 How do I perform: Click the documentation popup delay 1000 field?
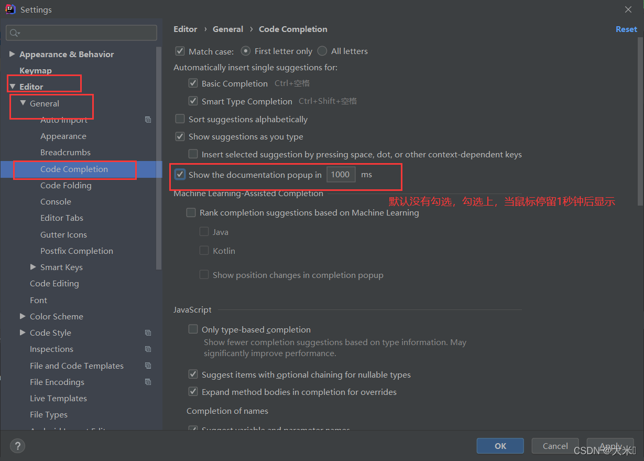(x=341, y=175)
